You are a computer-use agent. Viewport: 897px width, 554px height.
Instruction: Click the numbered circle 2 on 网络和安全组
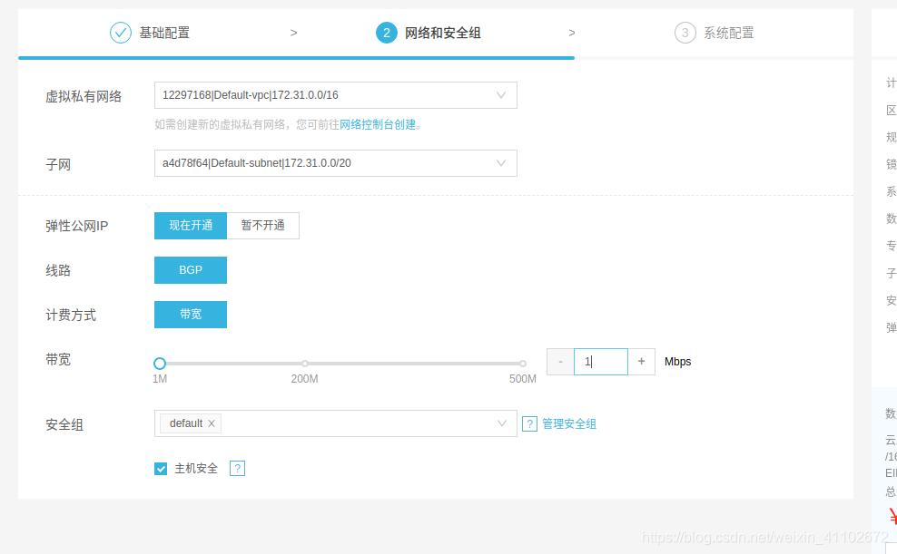386,32
